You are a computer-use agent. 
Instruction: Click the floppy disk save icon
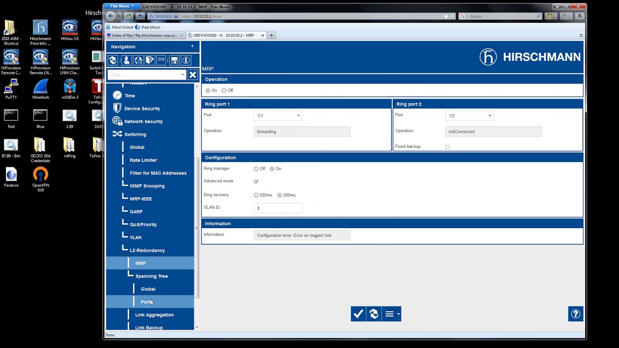pyautogui.click(x=175, y=60)
